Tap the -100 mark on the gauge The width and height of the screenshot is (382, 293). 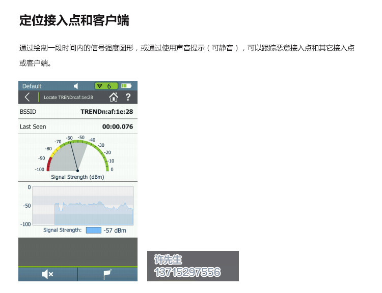39,169
